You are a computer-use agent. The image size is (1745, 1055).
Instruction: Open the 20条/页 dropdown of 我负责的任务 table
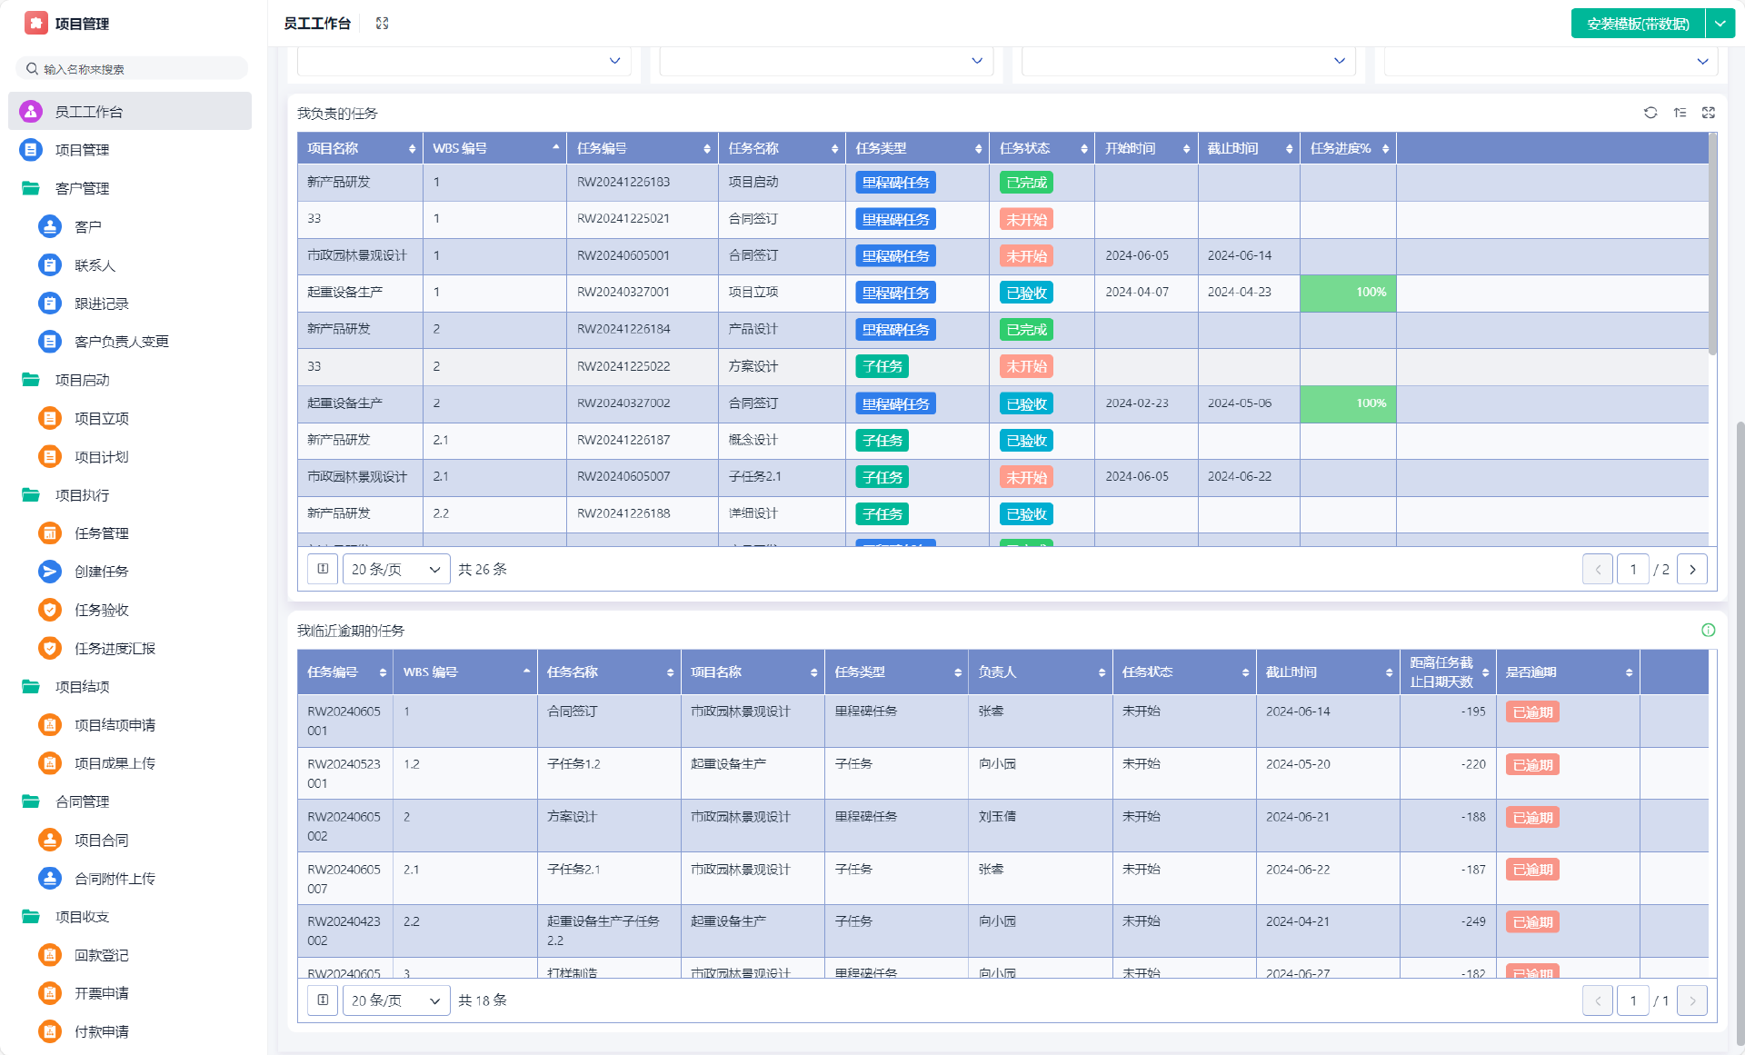[395, 569]
